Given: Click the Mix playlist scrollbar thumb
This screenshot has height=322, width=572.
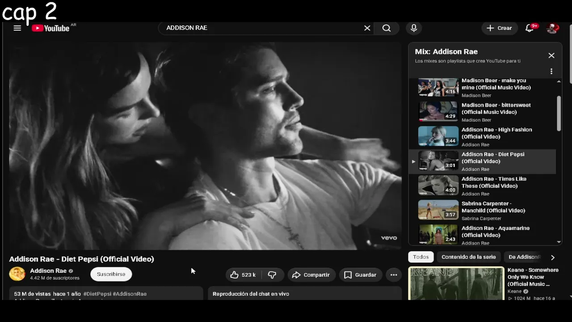Looking at the screenshot, I should 559,114.
